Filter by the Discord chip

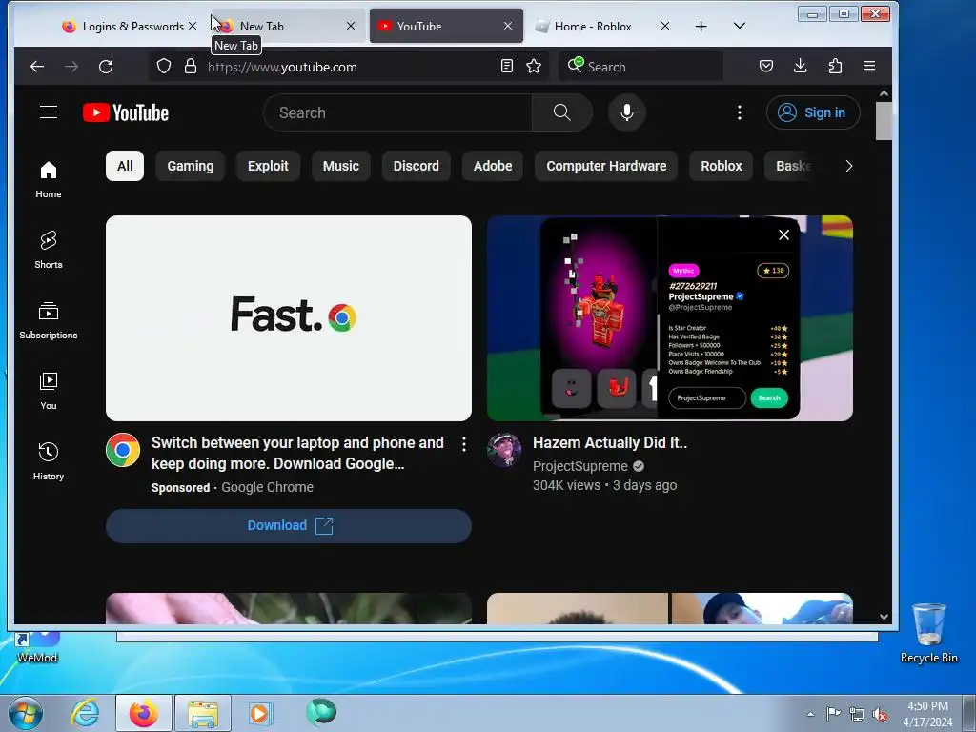416,166
